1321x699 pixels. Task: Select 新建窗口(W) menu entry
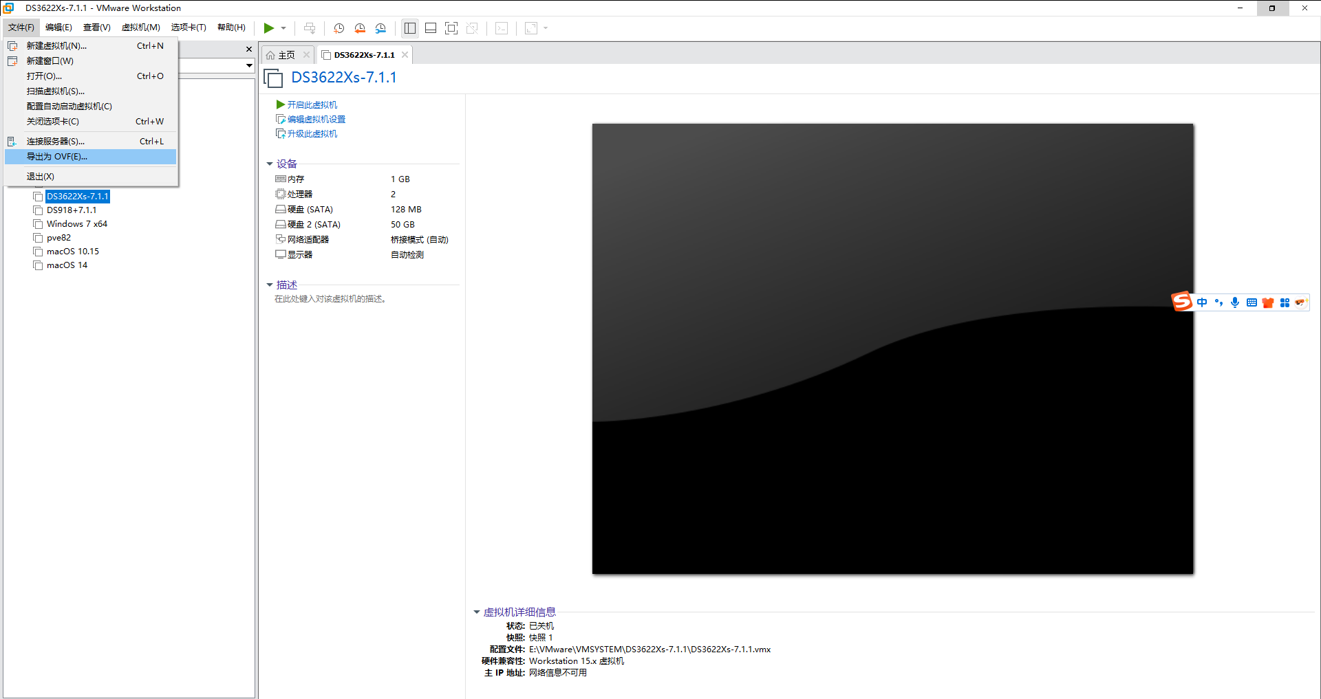(x=91, y=61)
